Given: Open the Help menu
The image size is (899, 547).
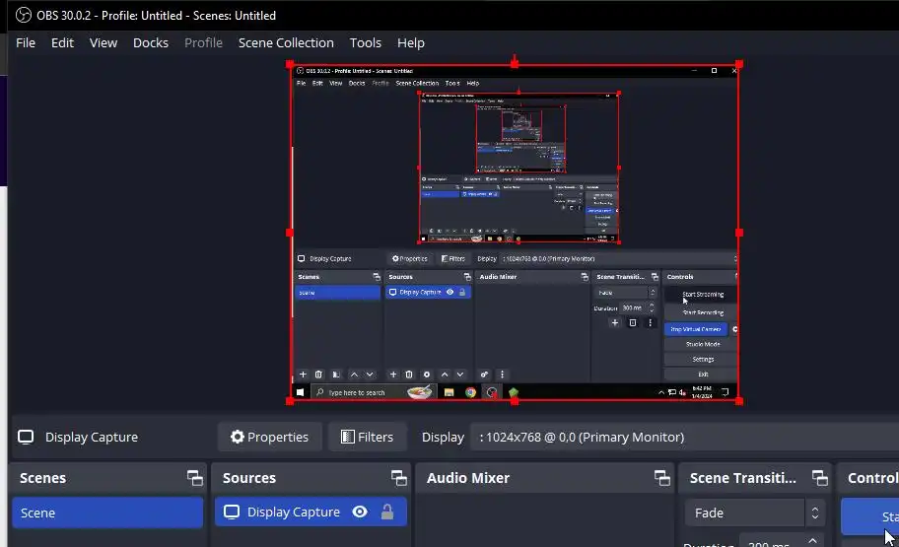Looking at the screenshot, I should tap(410, 43).
